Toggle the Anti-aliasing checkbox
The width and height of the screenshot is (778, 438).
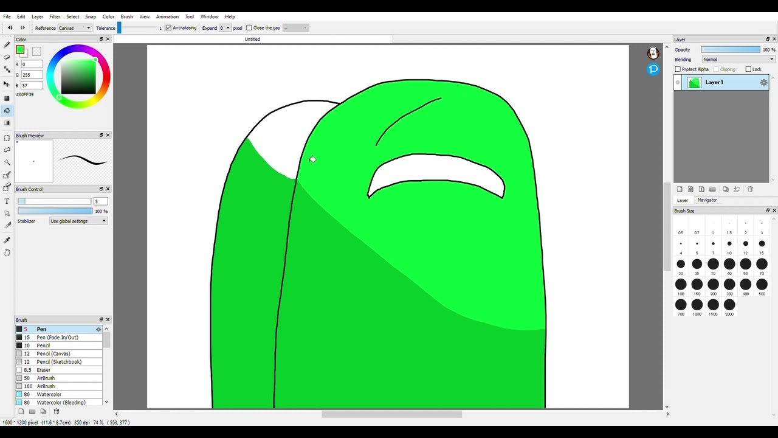click(168, 28)
